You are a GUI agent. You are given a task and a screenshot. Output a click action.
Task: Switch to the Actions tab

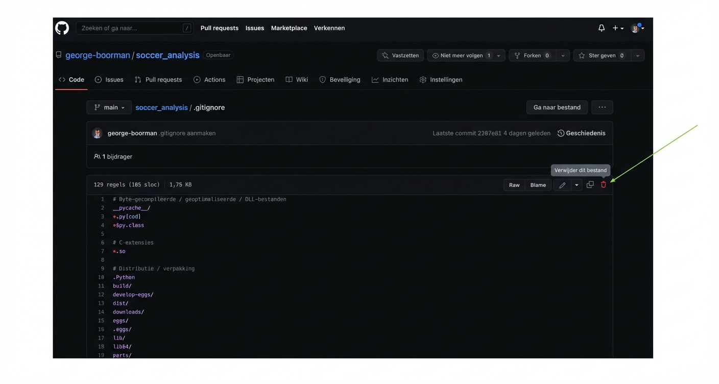(209, 80)
